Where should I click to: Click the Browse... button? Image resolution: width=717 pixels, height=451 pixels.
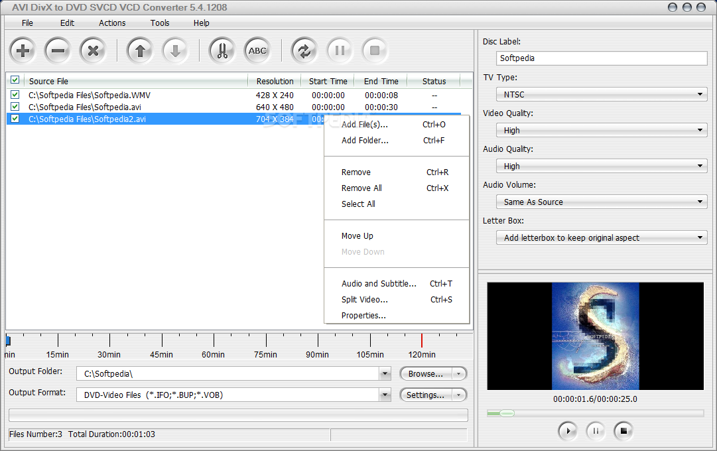coord(426,373)
